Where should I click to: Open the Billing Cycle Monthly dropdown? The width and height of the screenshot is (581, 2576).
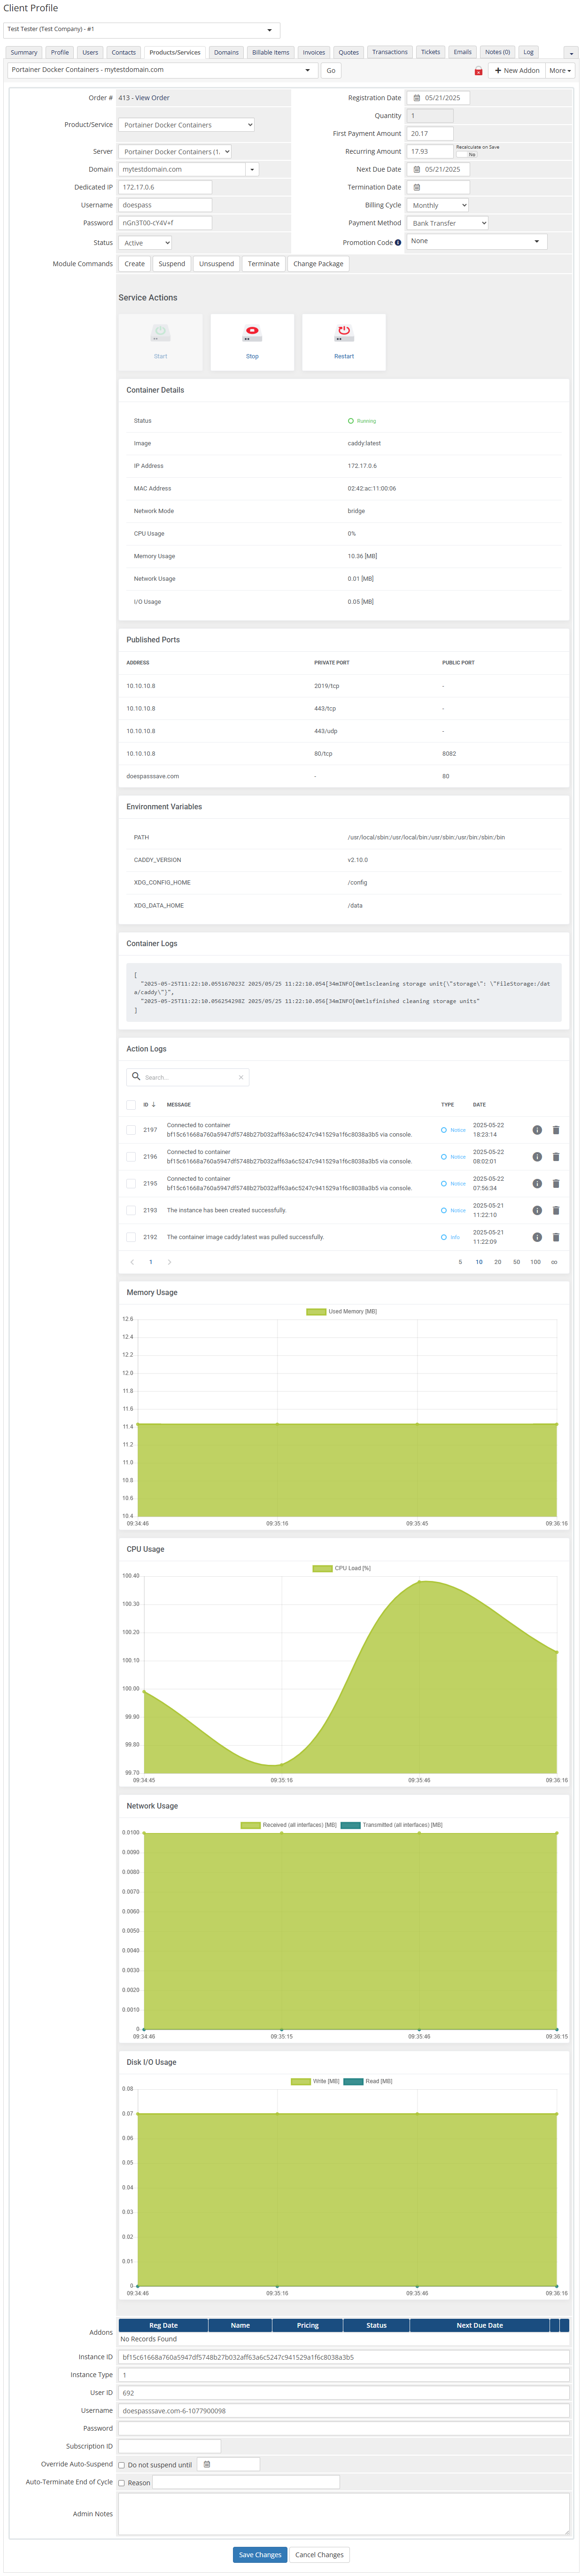[437, 205]
